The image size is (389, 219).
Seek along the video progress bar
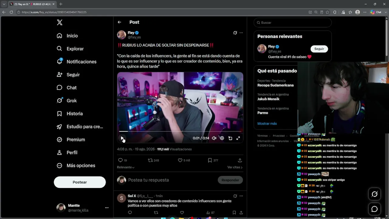pos(180,131)
